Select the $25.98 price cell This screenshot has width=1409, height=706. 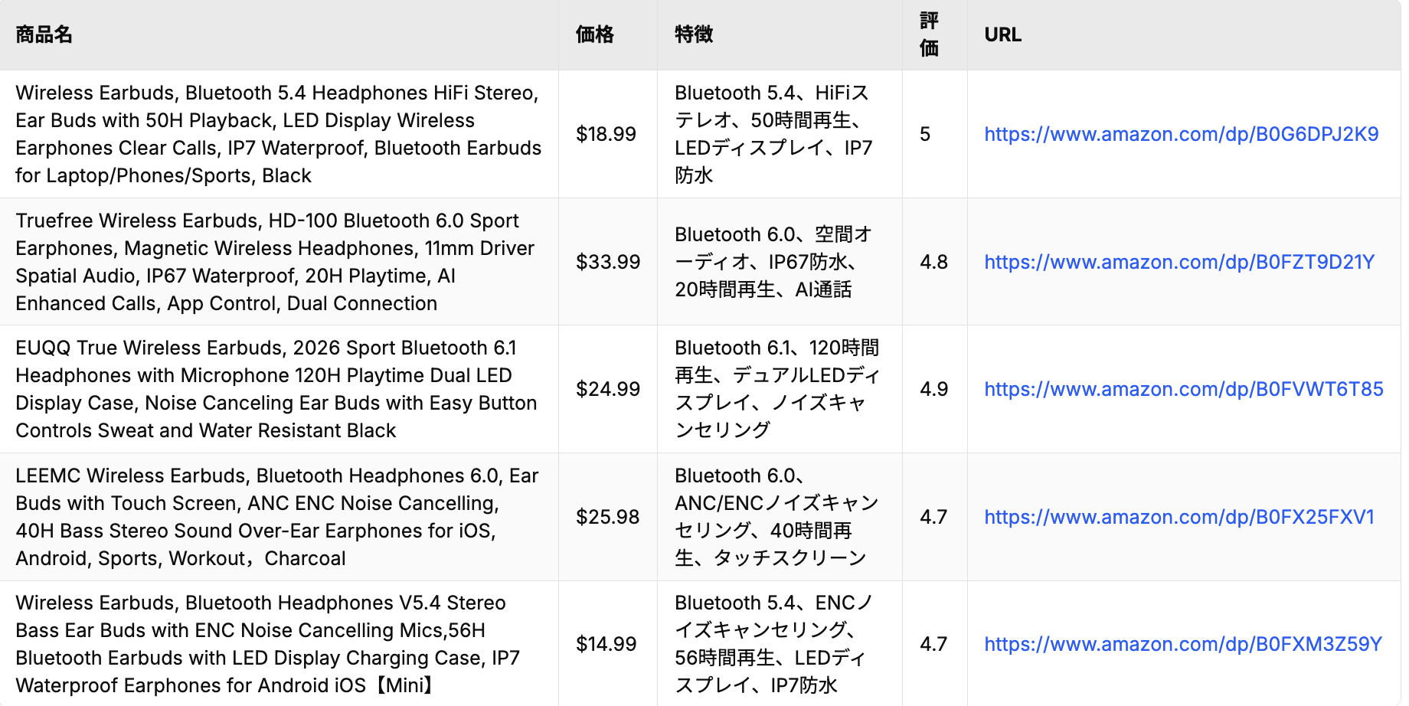point(607,518)
